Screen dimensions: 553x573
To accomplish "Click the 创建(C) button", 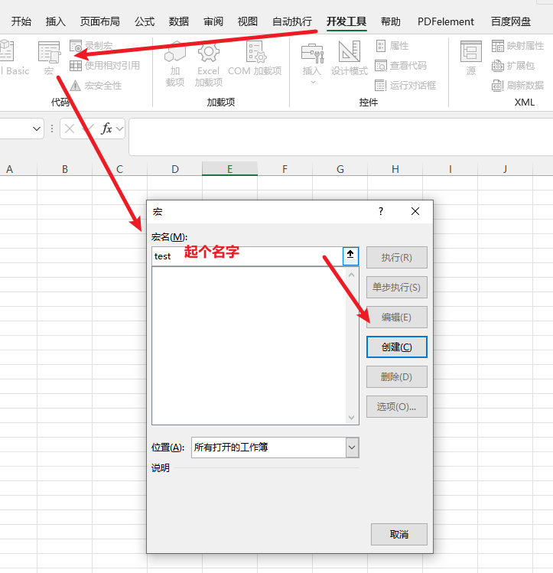I will click(397, 347).
